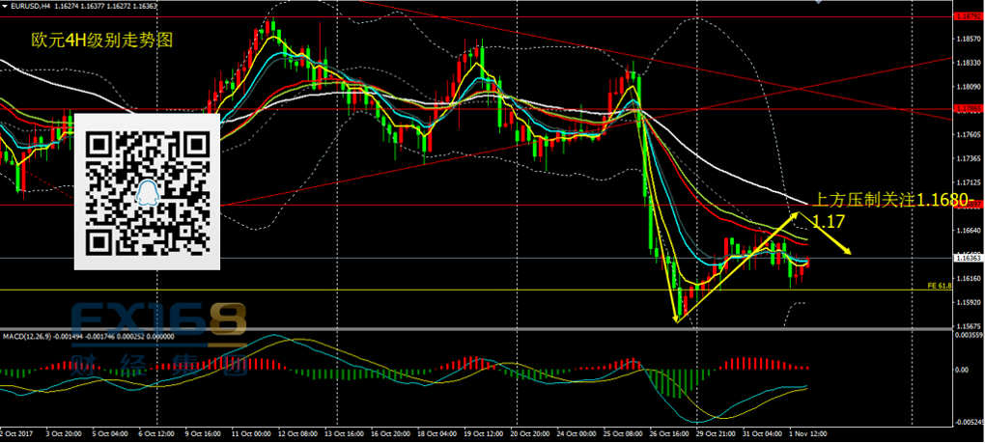Click the 11 Oct 00:00 time axis label
Screen dimensions: 985x443
252,432
